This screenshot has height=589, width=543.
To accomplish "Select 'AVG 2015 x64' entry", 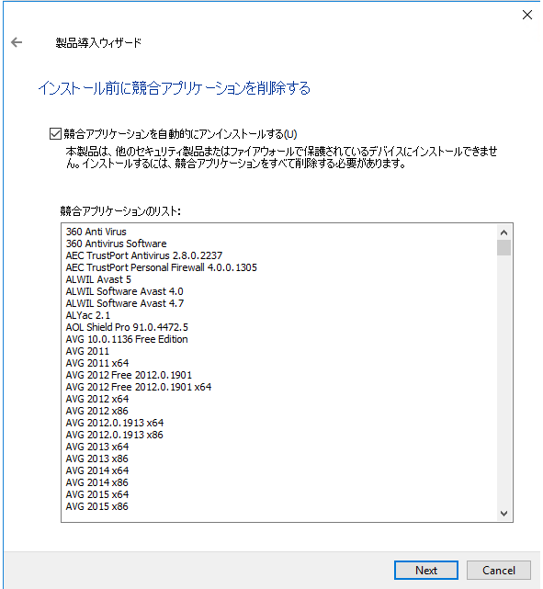I will [x=97, y=494].
